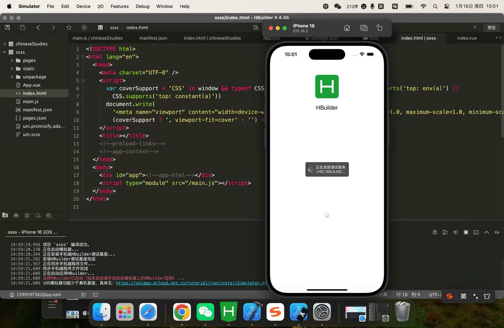Stop running with the console stop icon
This screenshot has height=328, width=504.
coord(466,232)
